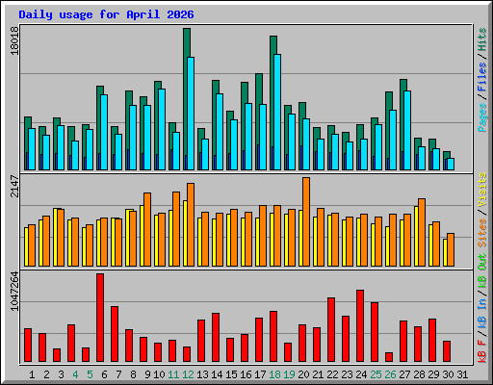Click the day 26 label on the x-axis
Viewport: 493px width, 385px height.
(x=390, y=374)
